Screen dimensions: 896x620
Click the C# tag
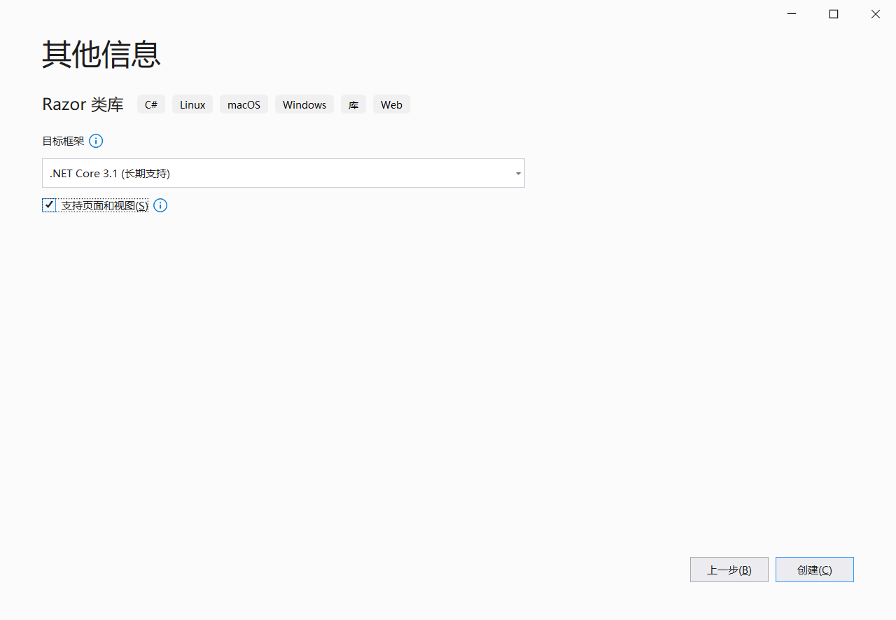tap(151, 104)
